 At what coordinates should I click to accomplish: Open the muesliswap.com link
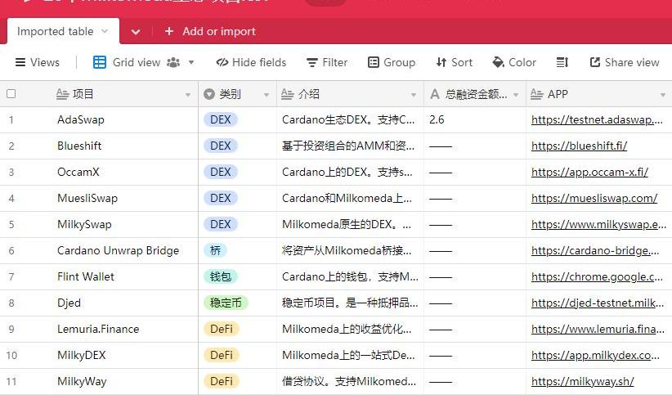(594, 198)
